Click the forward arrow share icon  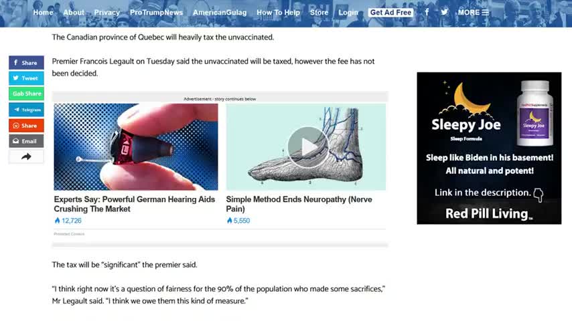click(x=26, y=156)
